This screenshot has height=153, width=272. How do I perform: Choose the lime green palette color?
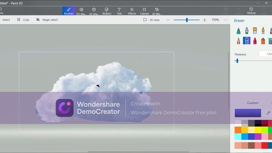(x=265, y=130)
